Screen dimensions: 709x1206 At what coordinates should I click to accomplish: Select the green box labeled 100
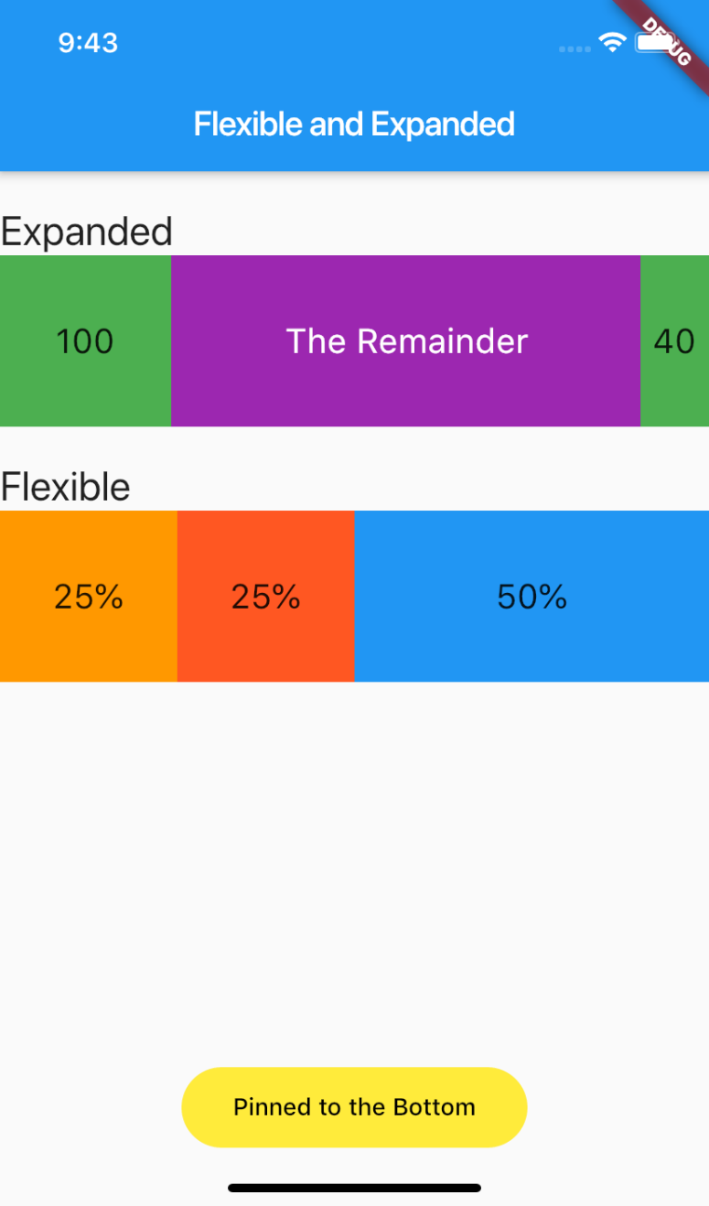85,341
